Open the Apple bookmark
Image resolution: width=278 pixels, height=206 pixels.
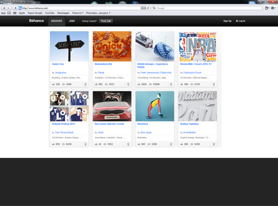(x=22, y=13)
